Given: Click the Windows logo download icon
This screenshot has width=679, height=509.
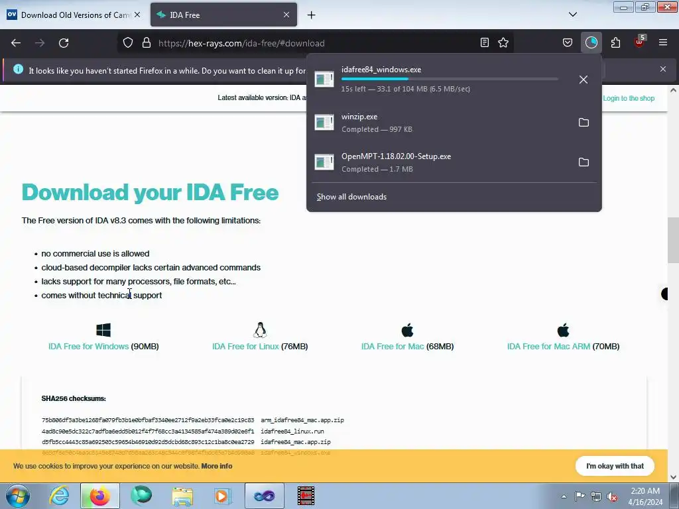Looking at the screenshot, I should [x=103, y=330].
